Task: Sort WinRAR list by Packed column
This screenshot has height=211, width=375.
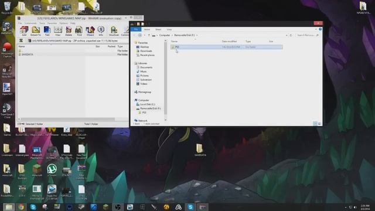Action: click(111, 46)
